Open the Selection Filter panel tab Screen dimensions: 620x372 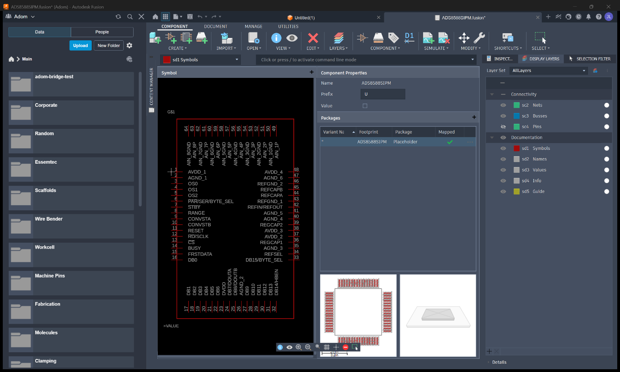coord(590,59)
